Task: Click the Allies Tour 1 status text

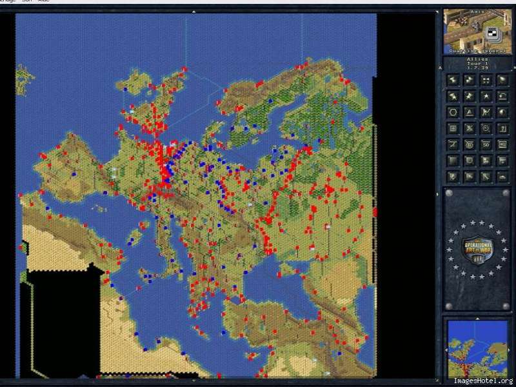Action: click(478, 63)
